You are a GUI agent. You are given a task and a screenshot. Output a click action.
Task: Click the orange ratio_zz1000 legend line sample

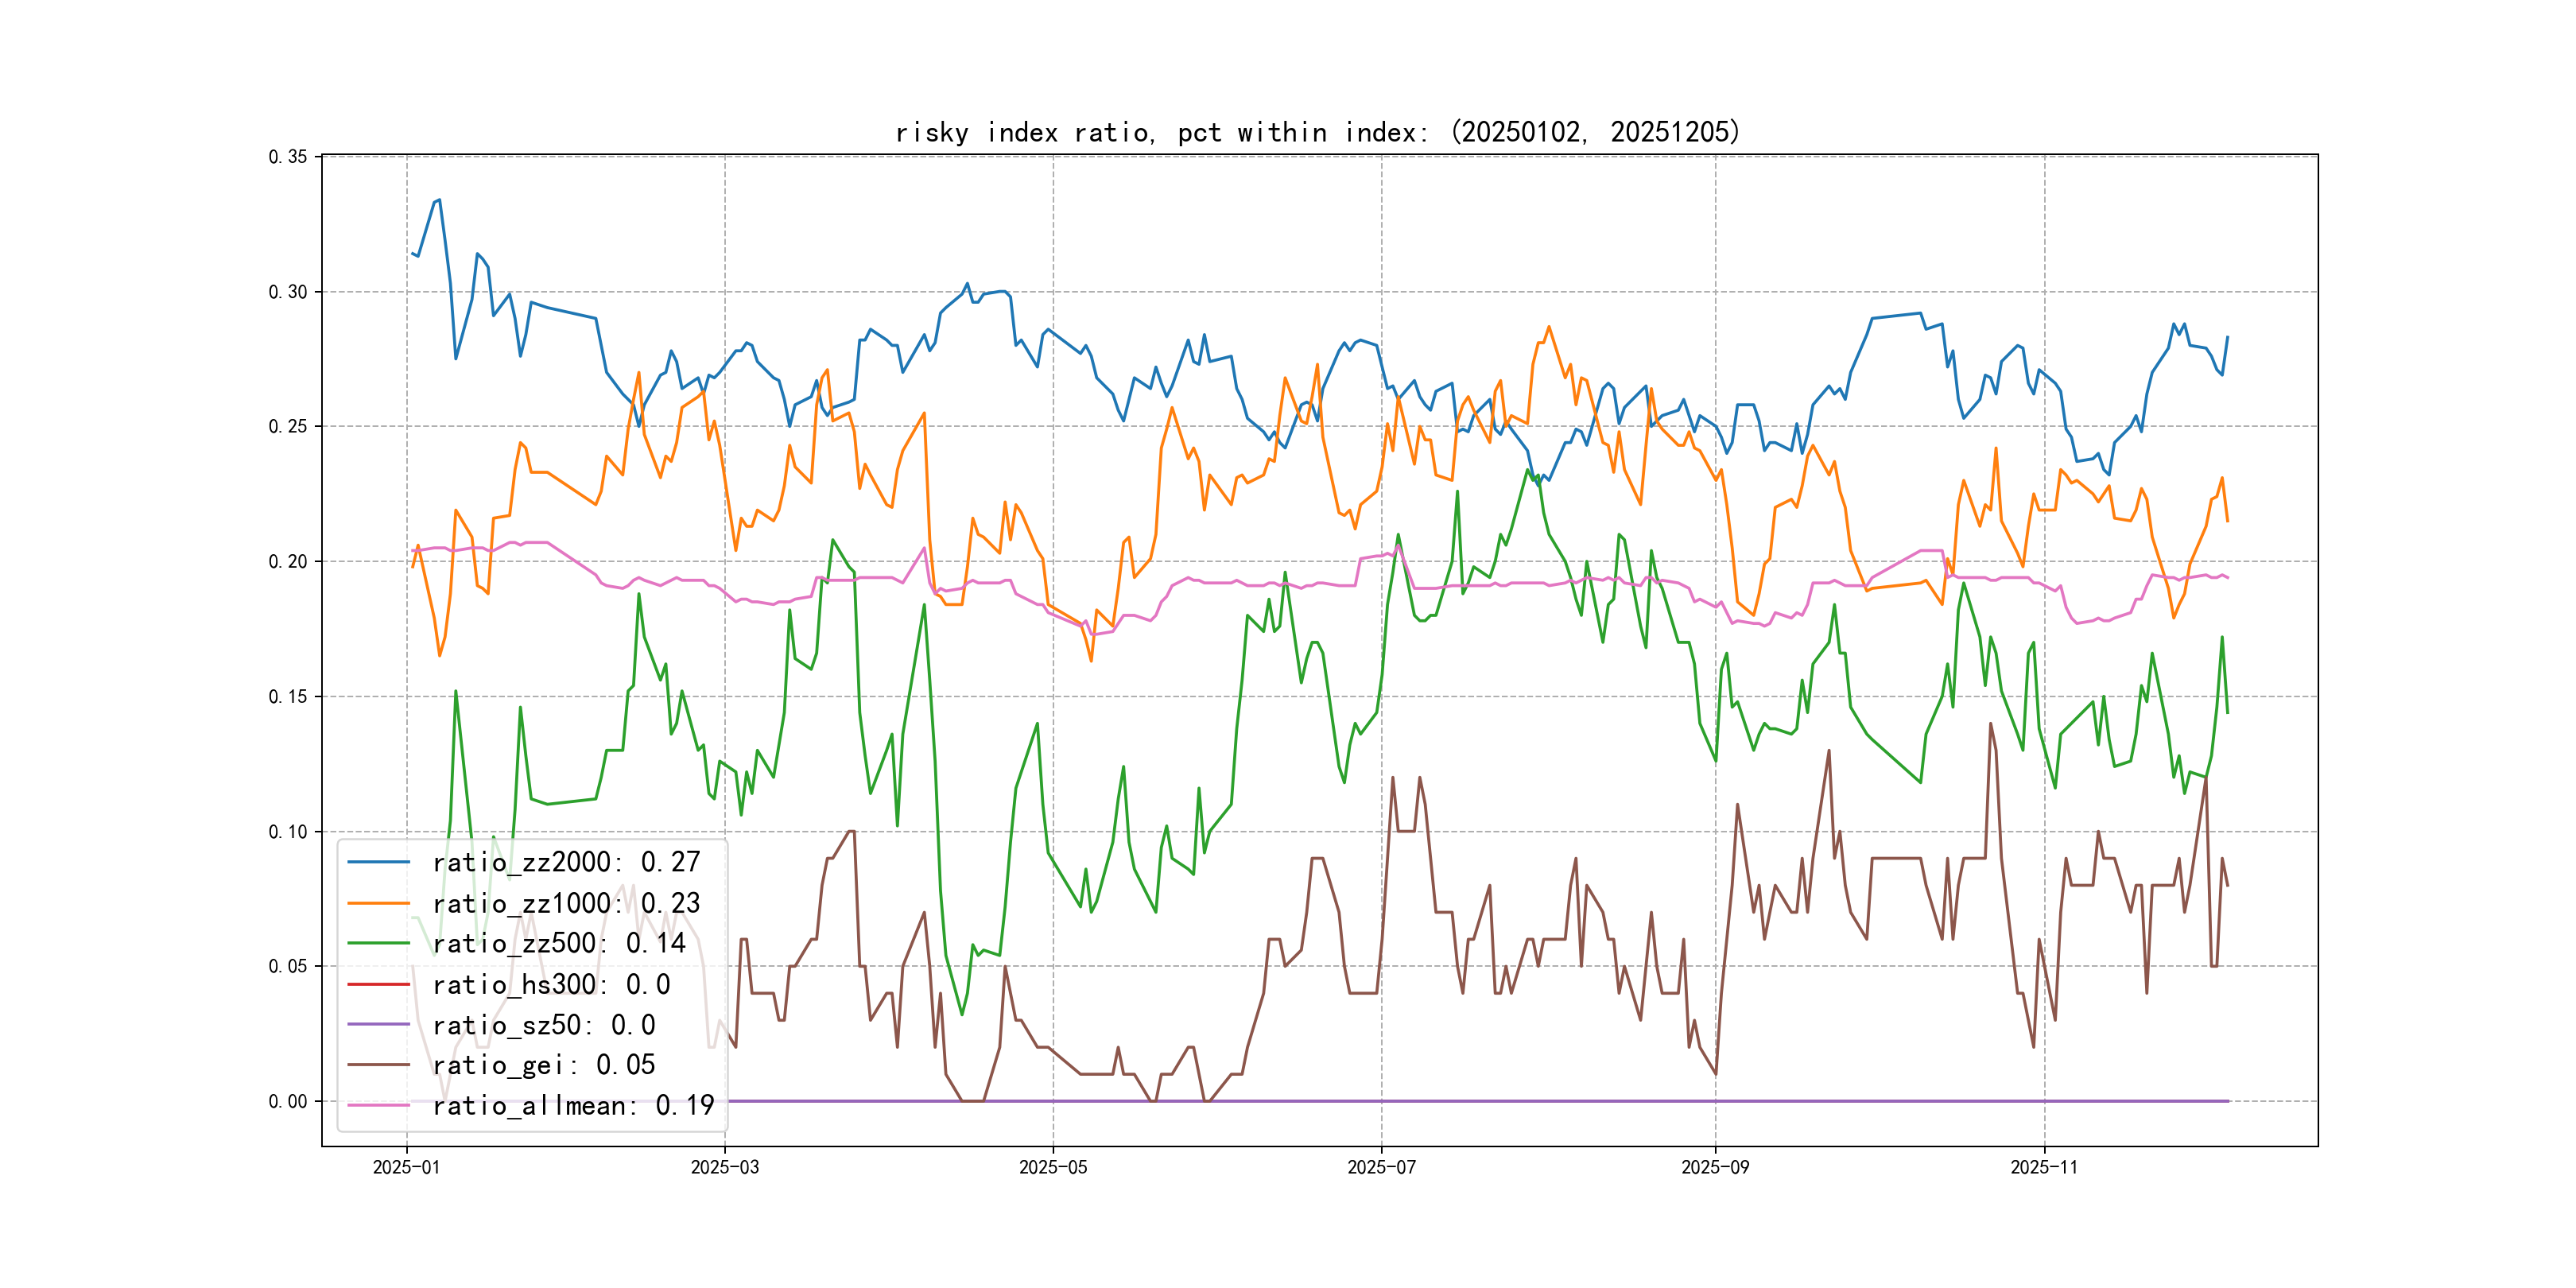(378, 903)
